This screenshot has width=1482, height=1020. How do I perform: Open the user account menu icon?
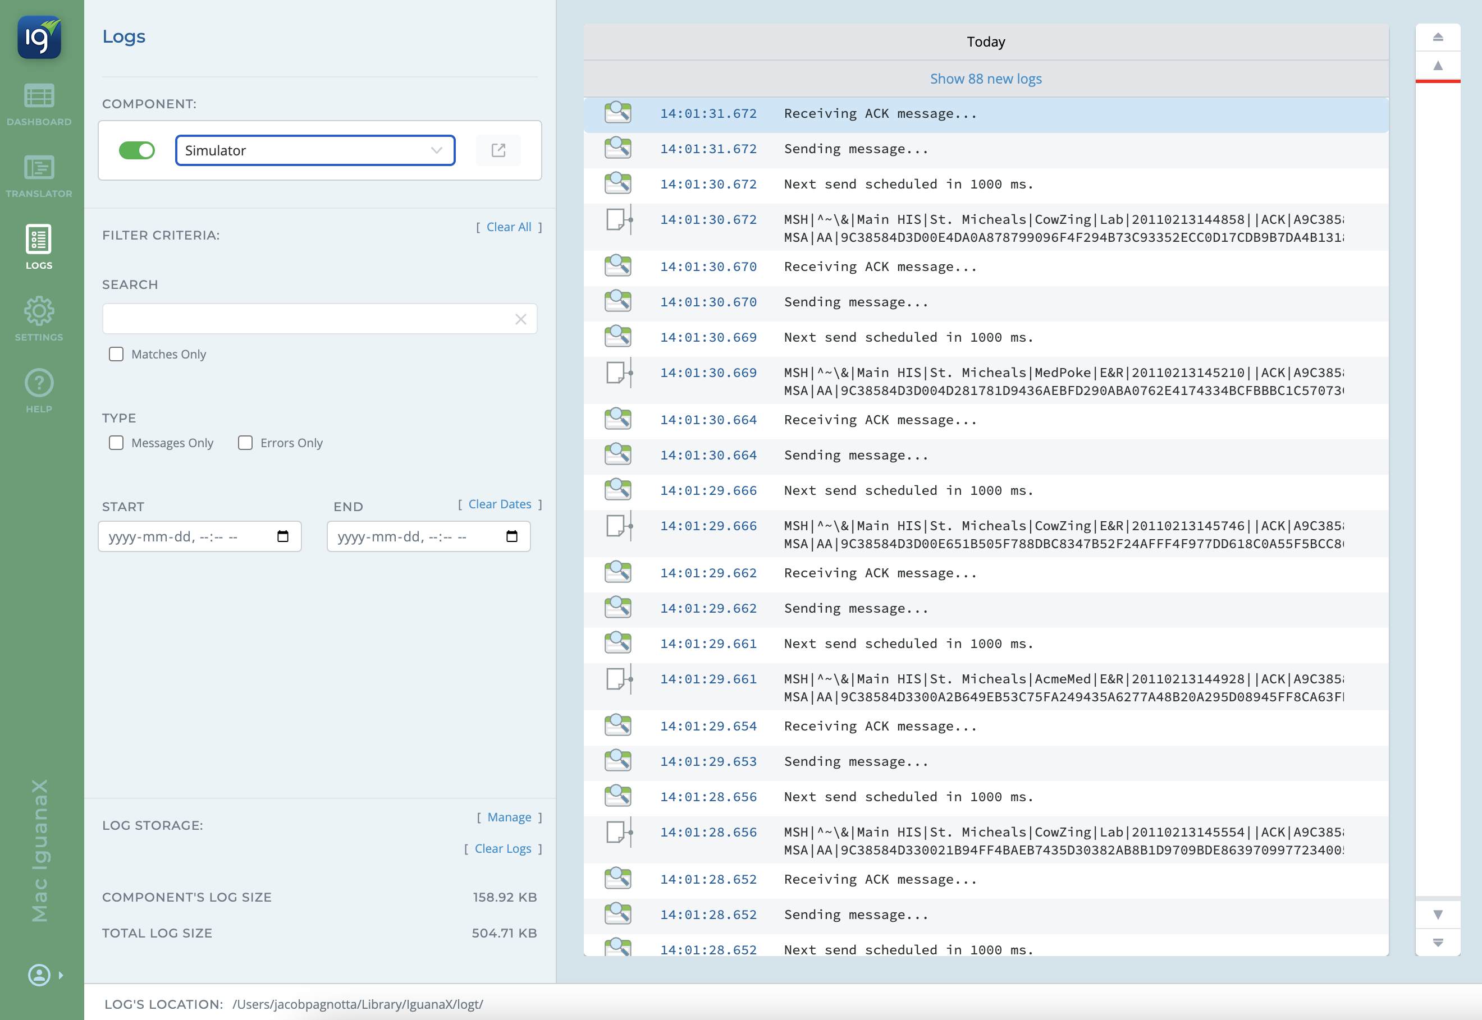[39, 975]
